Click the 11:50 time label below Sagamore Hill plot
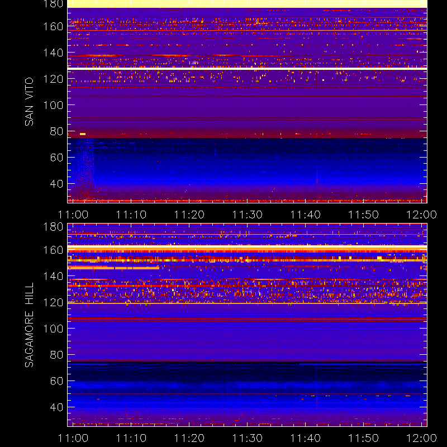 coord(364,438)
